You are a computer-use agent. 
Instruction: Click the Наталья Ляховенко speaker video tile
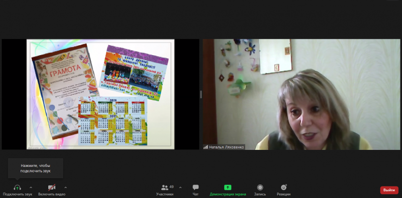(x=301, y=94)
